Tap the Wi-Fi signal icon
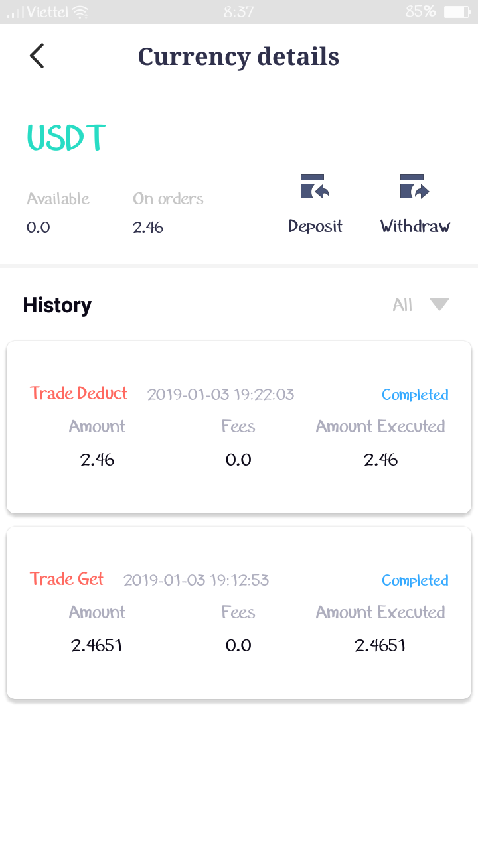 click(x=80, y=11)
